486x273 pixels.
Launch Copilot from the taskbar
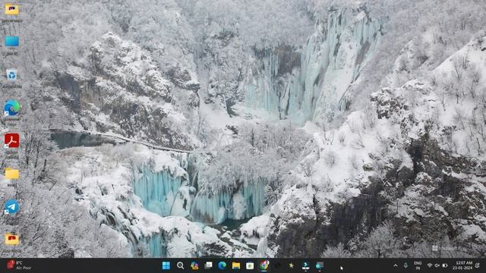[x=194, y=265]
